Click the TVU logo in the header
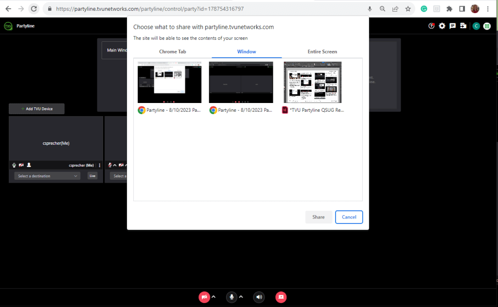 [x=8, y=26]
